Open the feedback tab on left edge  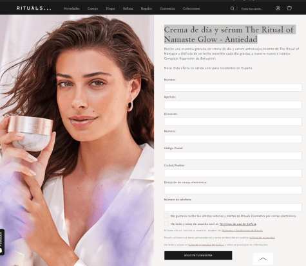[2, 242]
